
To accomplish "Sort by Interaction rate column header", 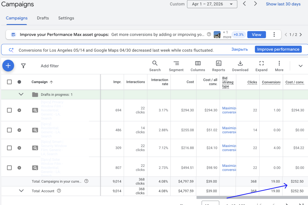I will (x=160, y=82).
